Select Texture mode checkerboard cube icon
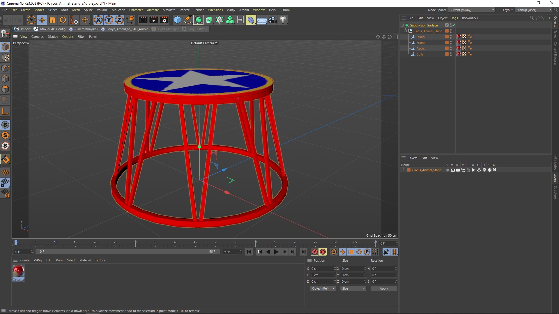This screenshot has height=314, width=559. click(x=5, y=58)
